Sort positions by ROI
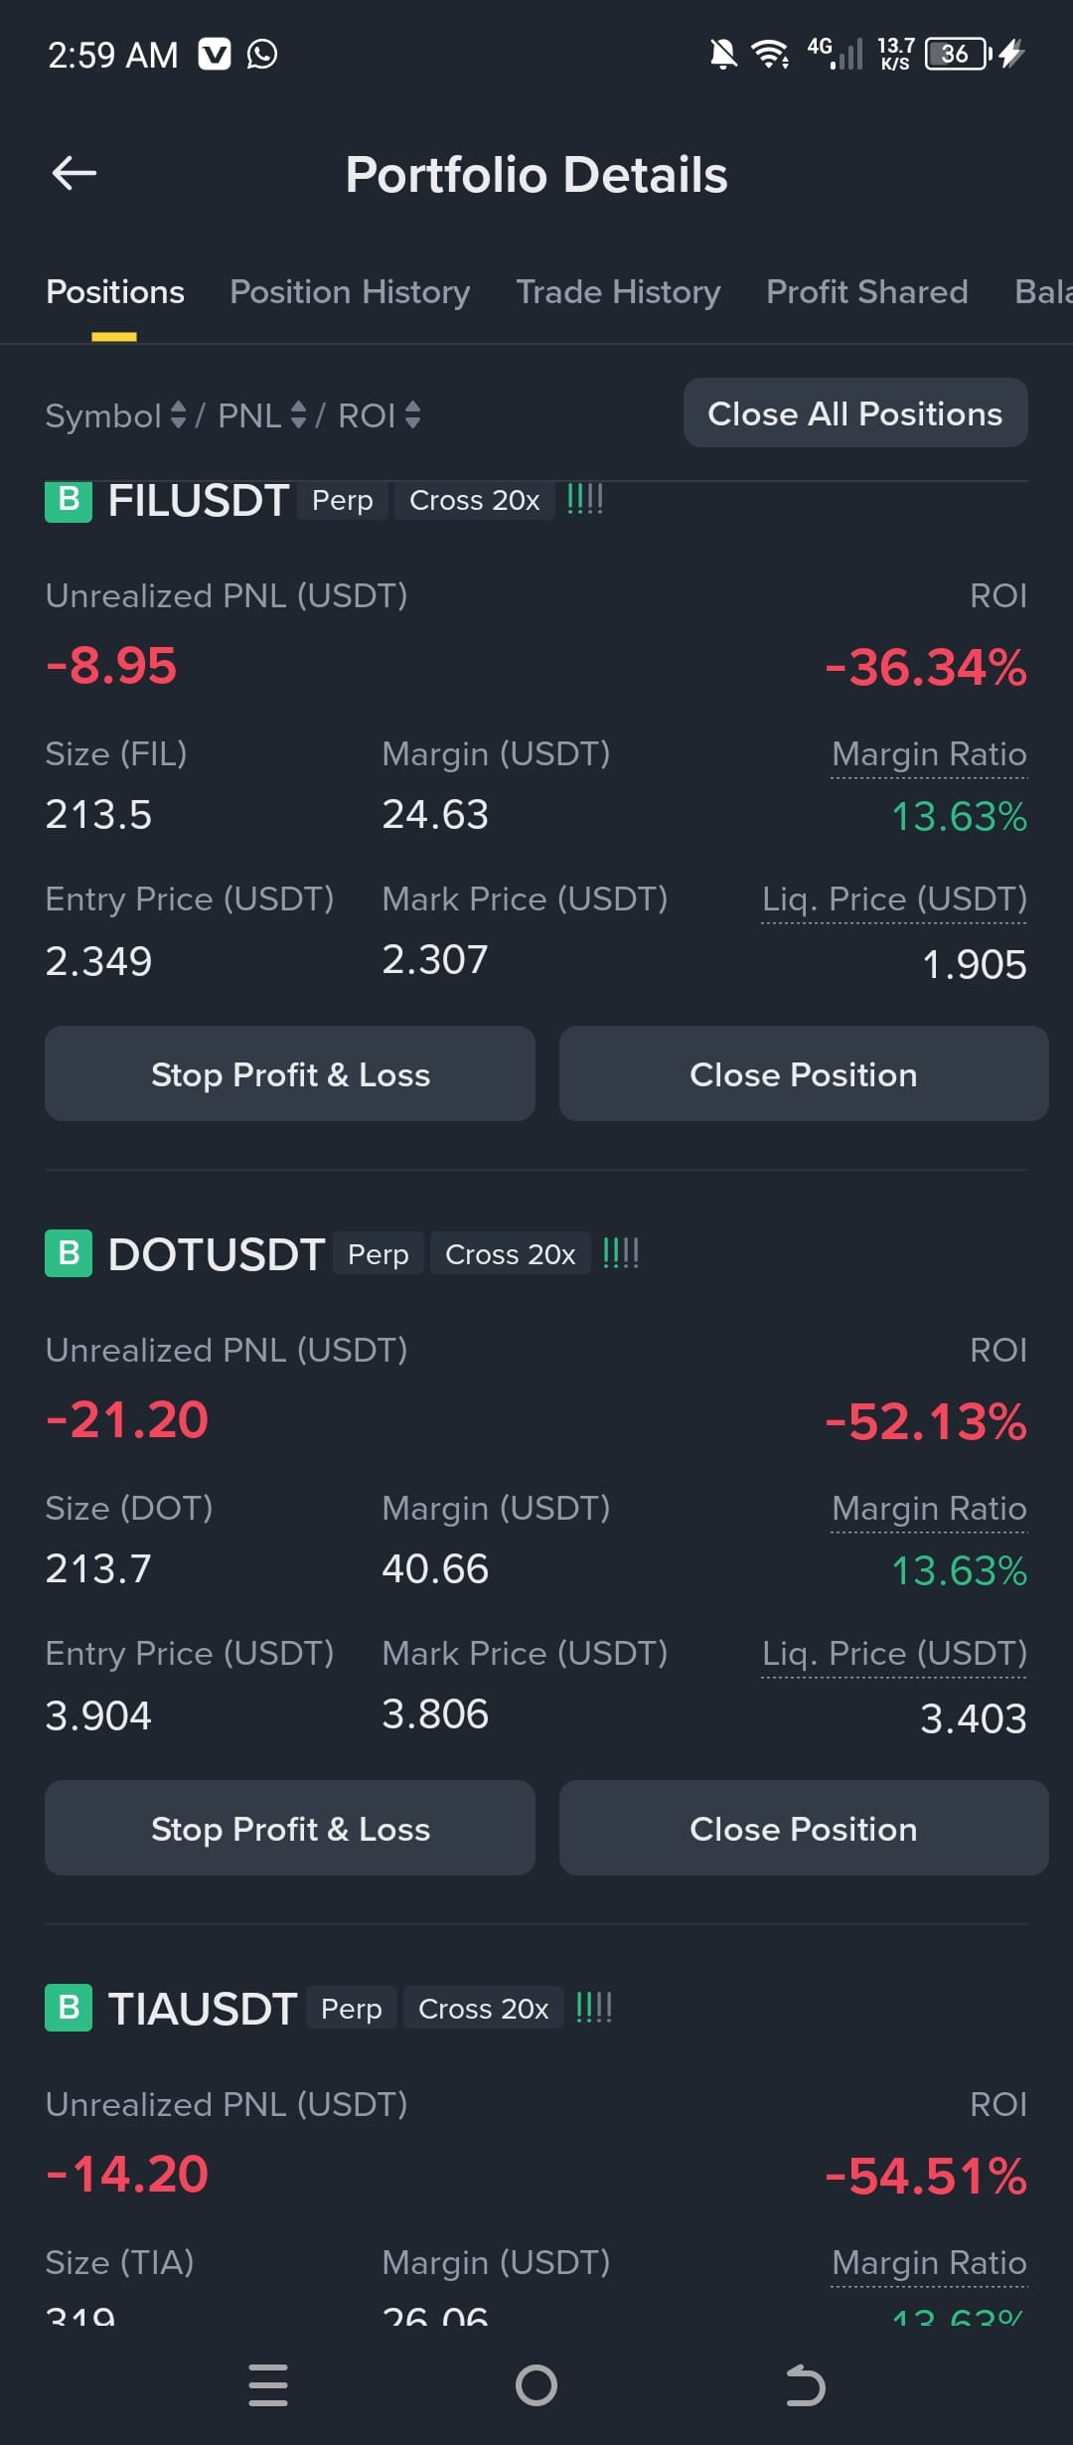This screenshot has width=1073, height=2445. pyautogui.click(x=380, y=415)
